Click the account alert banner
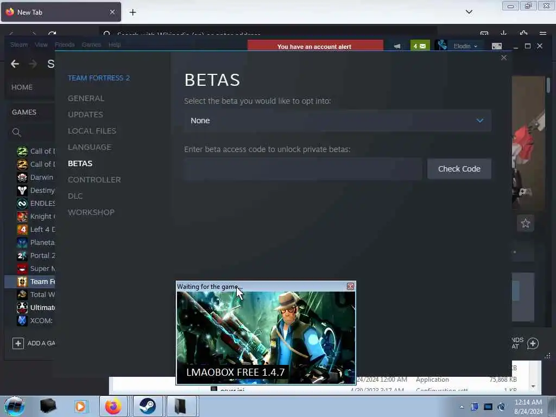556x417 pixels. click(x=315, y=46)
